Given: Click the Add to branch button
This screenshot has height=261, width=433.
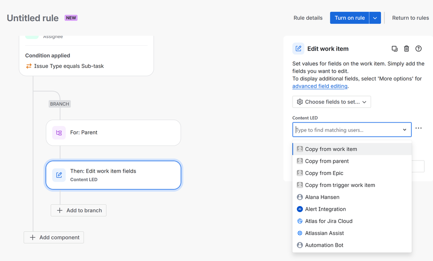Looking at the screenshot, I should (78, 210).
